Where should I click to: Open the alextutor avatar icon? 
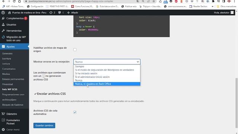(232, 12)
